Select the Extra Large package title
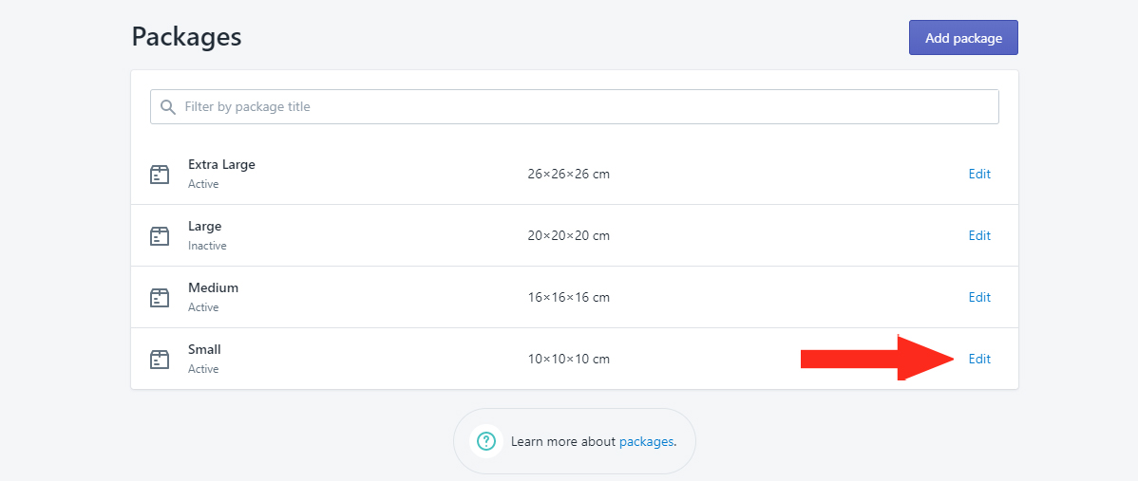 221,164
